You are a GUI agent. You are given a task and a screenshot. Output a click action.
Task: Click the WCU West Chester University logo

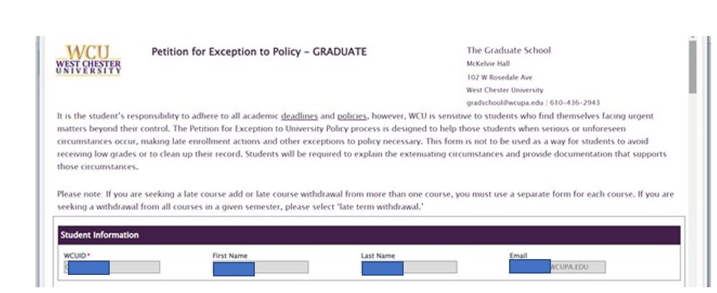coord(90,58)
